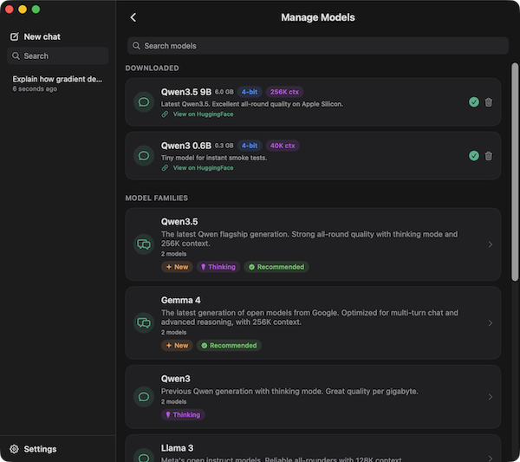Click the Gemma 4 family double-bubble icon
The image size is (520, 462).
click(x=144, y=322)
